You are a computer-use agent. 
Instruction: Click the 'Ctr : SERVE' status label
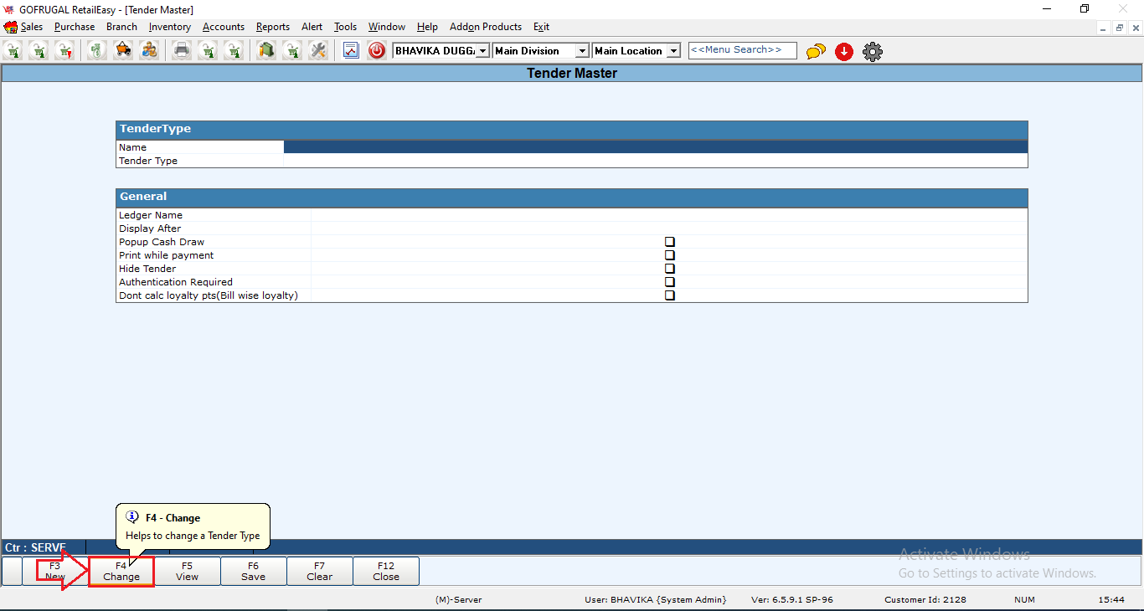[x=35, y=547]
